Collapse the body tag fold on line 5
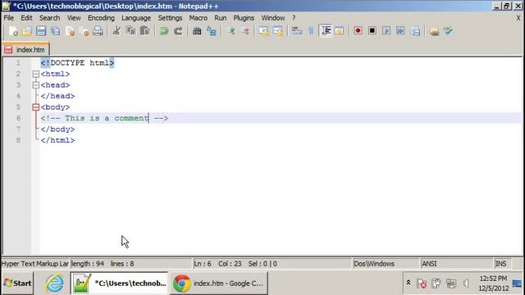The height and width of the screenshot is (295, 525). 36,107
